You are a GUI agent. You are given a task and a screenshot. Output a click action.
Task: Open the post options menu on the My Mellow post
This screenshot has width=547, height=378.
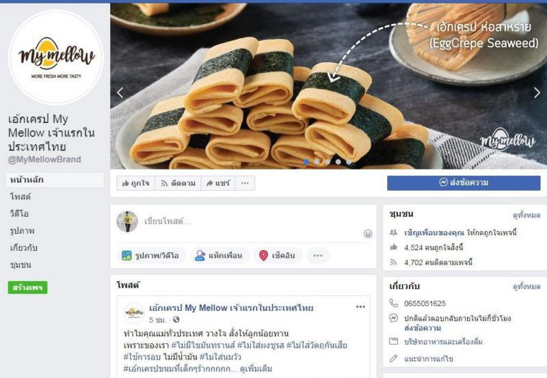click(x=360, y=307)
